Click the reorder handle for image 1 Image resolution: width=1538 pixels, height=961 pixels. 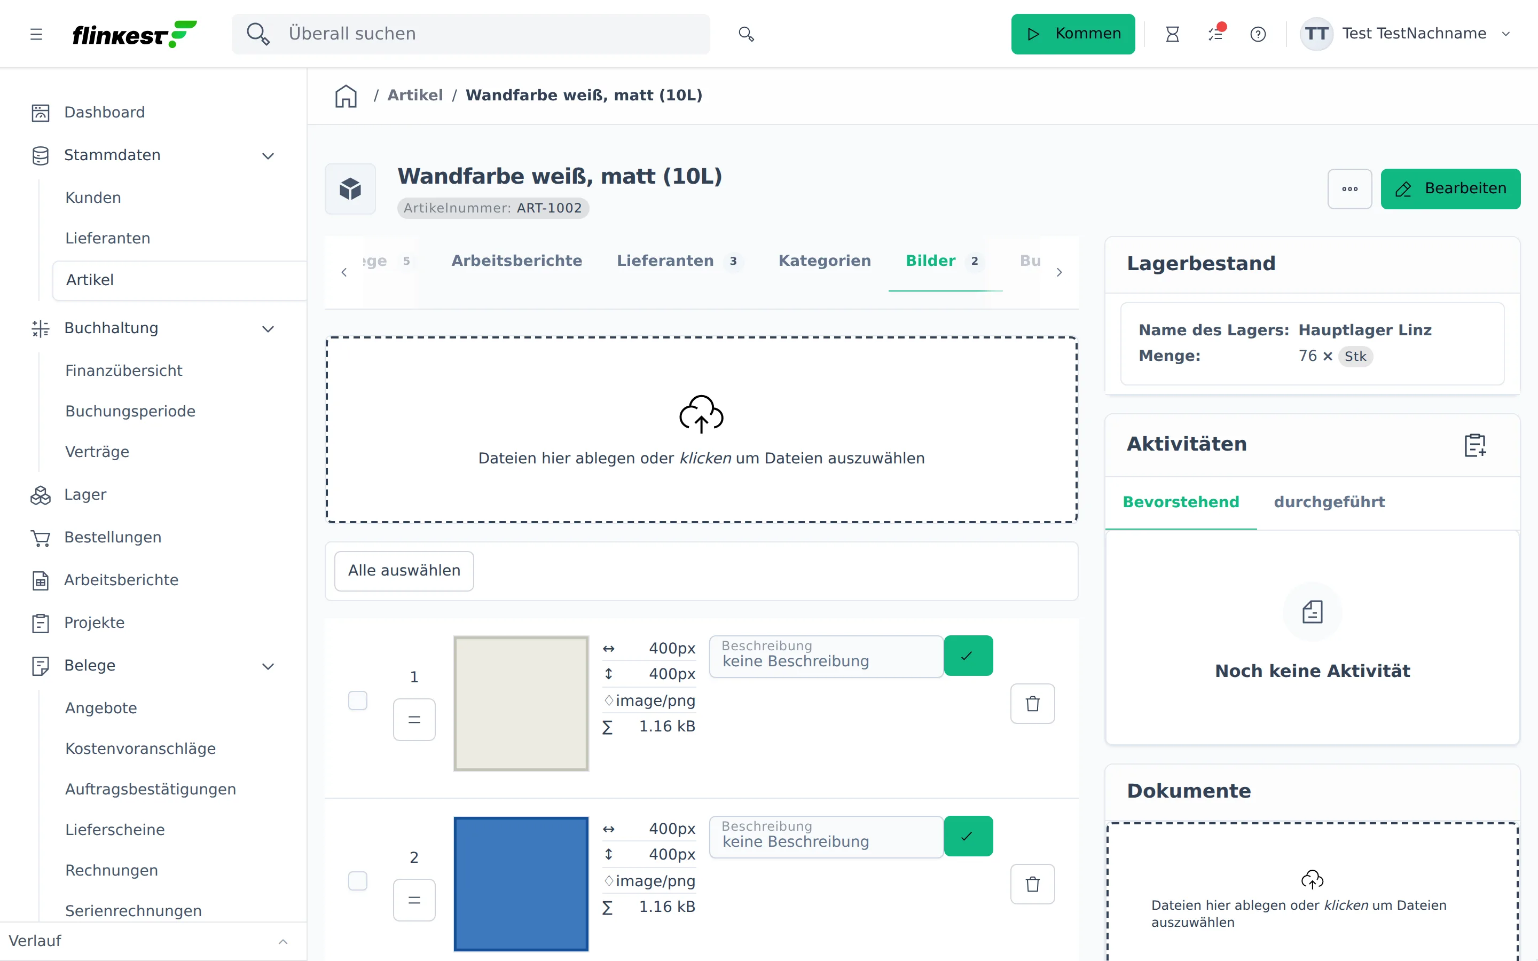click(x=414, y=720)
